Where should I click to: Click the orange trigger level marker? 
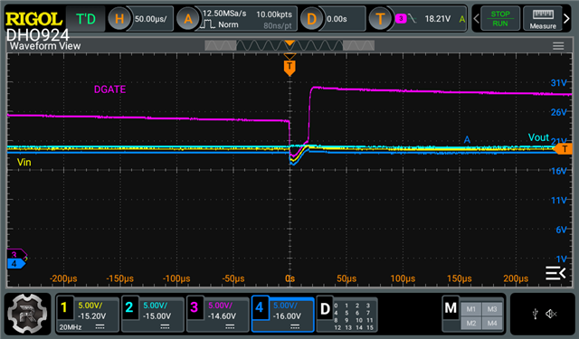click(x=563, y=149)
